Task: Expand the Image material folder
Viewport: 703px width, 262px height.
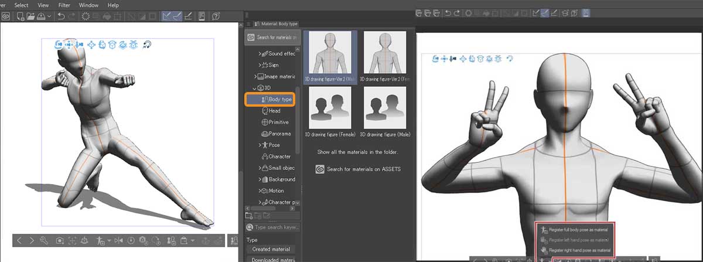Action: pos(255,76)
